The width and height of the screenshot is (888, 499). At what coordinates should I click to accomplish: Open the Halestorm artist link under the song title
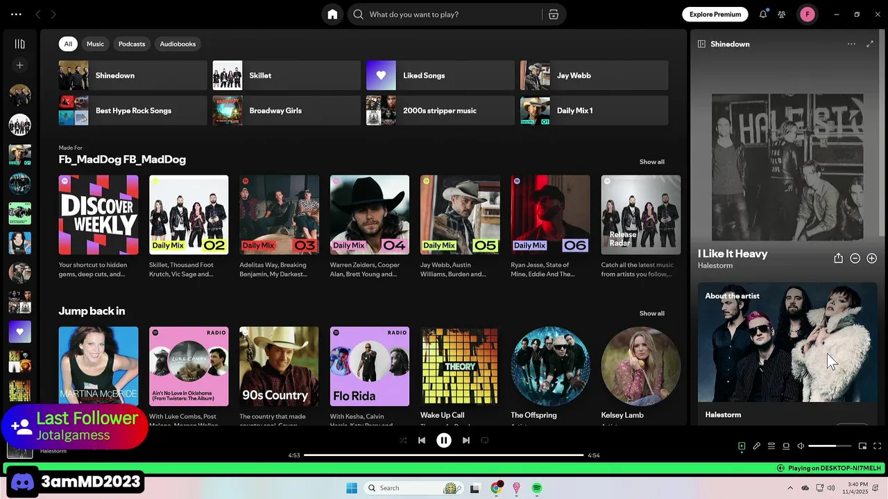click(x=715, y=265)
